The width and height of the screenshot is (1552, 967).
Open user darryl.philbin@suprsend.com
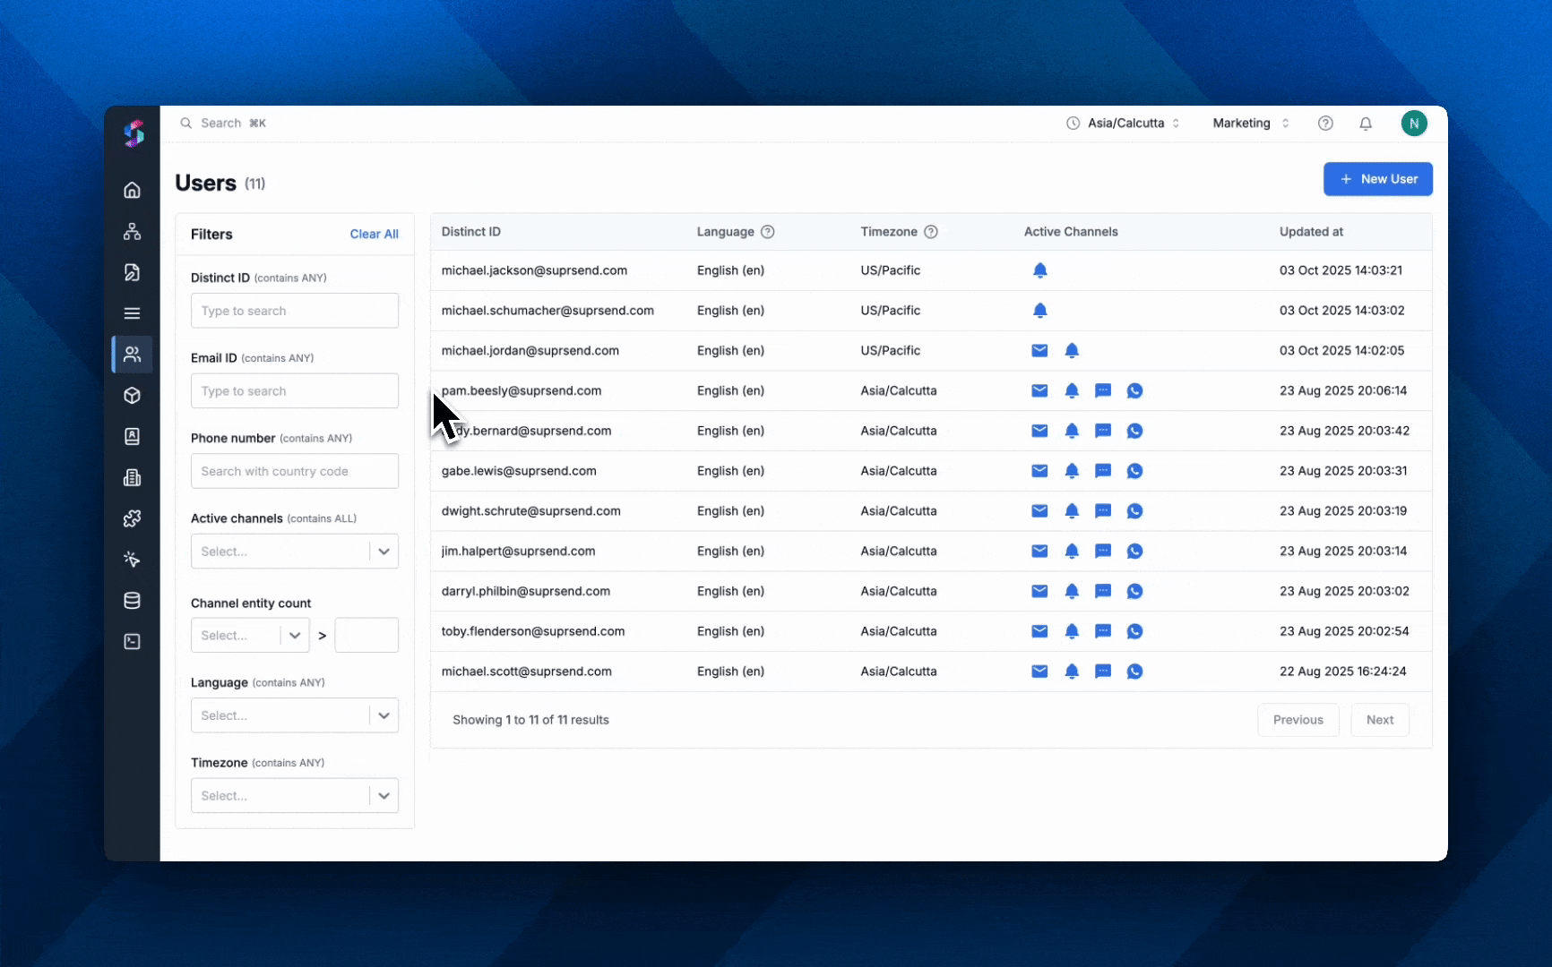(525, 592)
